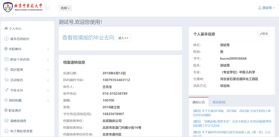Viewport: 279px width, 137px height.
Task: Expand the 求职意向 sidebar submenu arrow
Action: click(48, 49)
